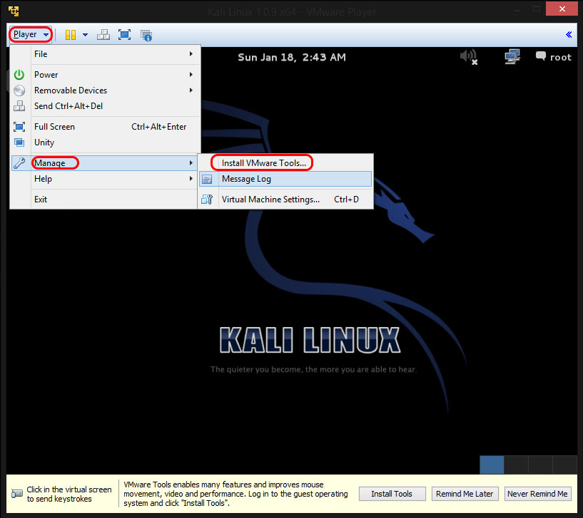
Task: Click the Unity icon in the menu
Action: coord(19,143)
